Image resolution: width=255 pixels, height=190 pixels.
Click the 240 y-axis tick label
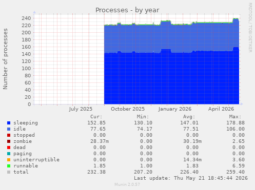pos(26,18)
